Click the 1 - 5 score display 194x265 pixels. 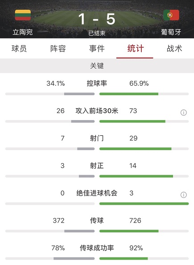click(97, 19)
